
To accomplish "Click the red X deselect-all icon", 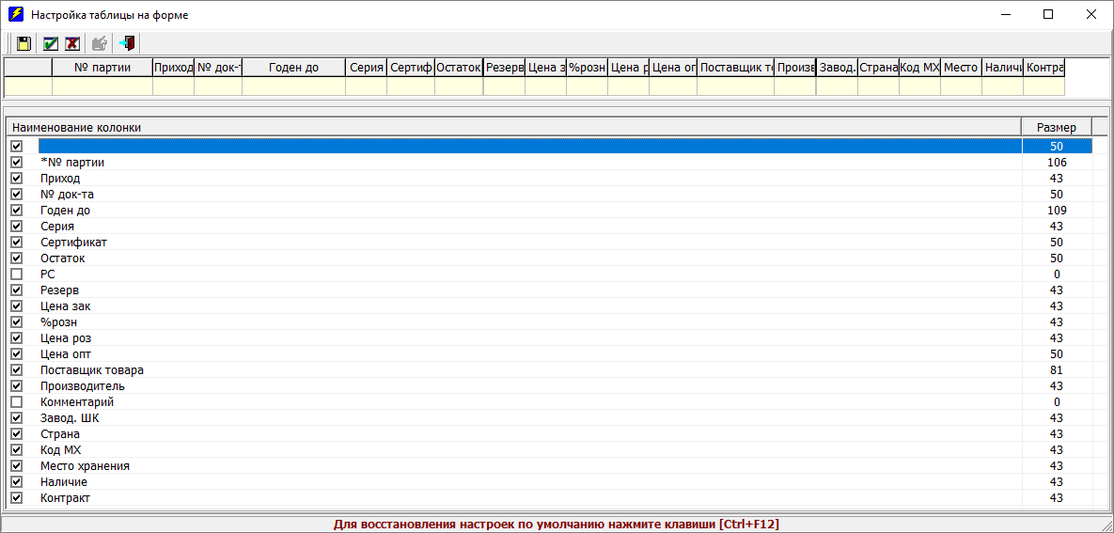I will (72, 43).
